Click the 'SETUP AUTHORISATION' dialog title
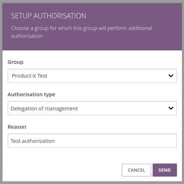Screen dimensions: 184x184 pyautogui.click(x=49, y=16)
